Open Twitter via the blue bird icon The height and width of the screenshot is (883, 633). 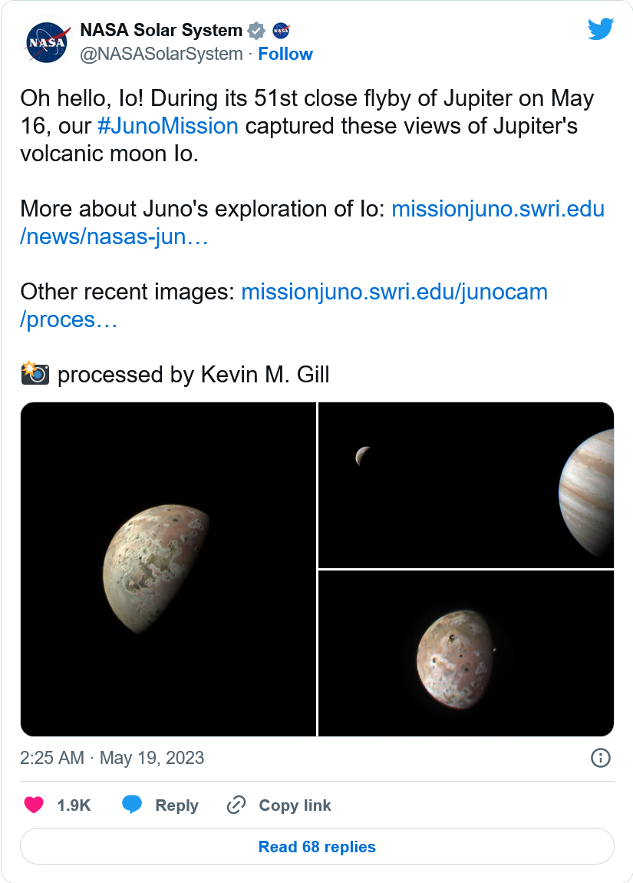tap(601, 30)
